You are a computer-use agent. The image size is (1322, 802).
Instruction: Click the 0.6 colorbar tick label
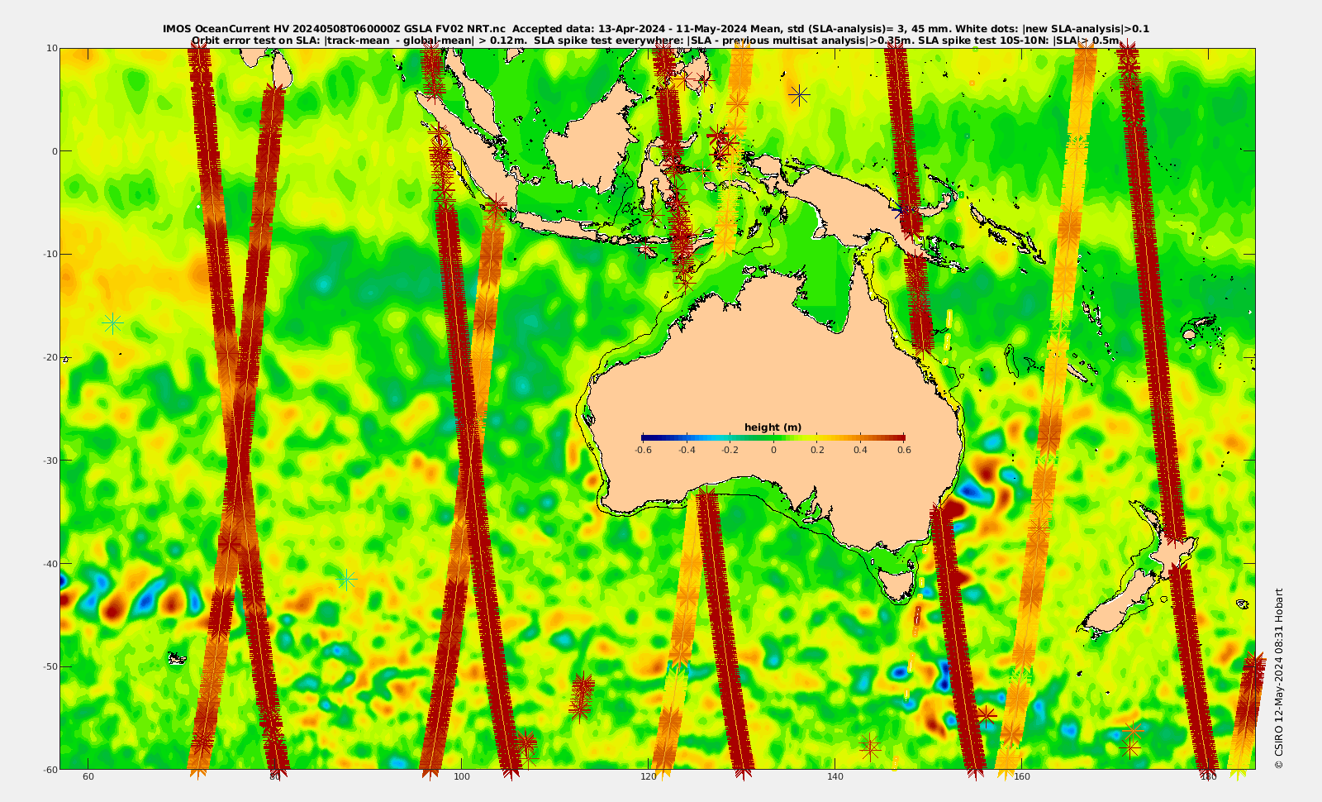904,451
